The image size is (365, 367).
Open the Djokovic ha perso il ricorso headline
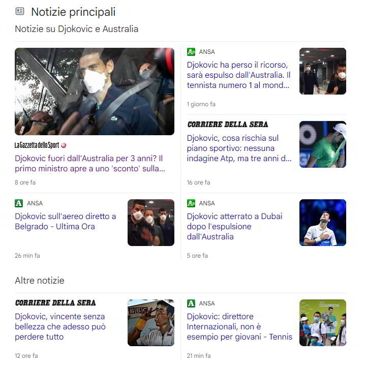click(238, 75)
